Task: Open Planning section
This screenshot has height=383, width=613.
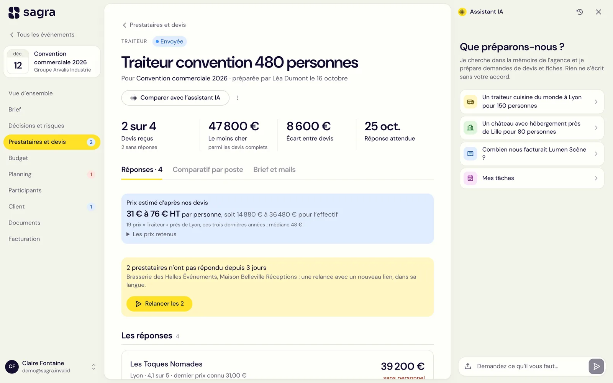Action: point(52,174)
